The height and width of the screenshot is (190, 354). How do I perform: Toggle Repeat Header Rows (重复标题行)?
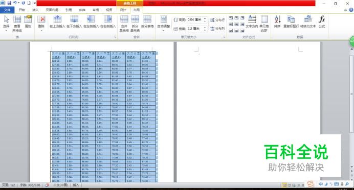pyautogui.click(x=291, y=21)
